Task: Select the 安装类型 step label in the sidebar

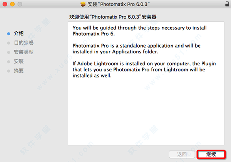Action: 23,52
